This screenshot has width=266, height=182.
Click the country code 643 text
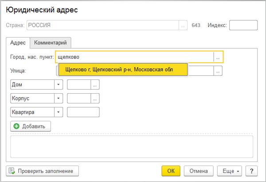tap(196, 25)
